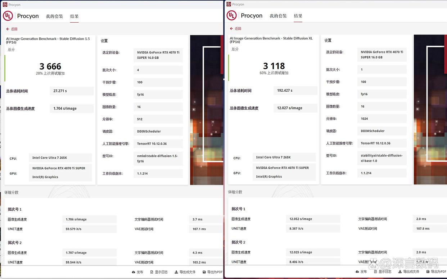
Task: Click the UL Procyon logo in right window
Action: (x=231, y=15)
